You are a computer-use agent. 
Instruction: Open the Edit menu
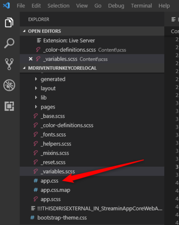(x=36, y=6)
